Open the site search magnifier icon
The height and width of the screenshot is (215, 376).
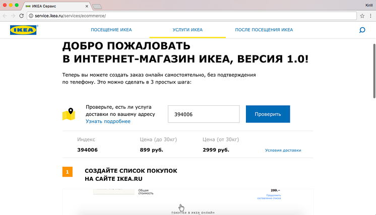tap(362, 30)
